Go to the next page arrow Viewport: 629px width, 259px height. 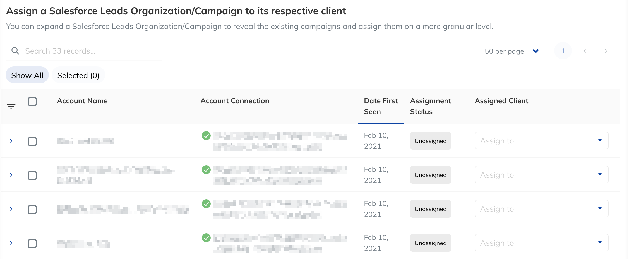(606, 51)
